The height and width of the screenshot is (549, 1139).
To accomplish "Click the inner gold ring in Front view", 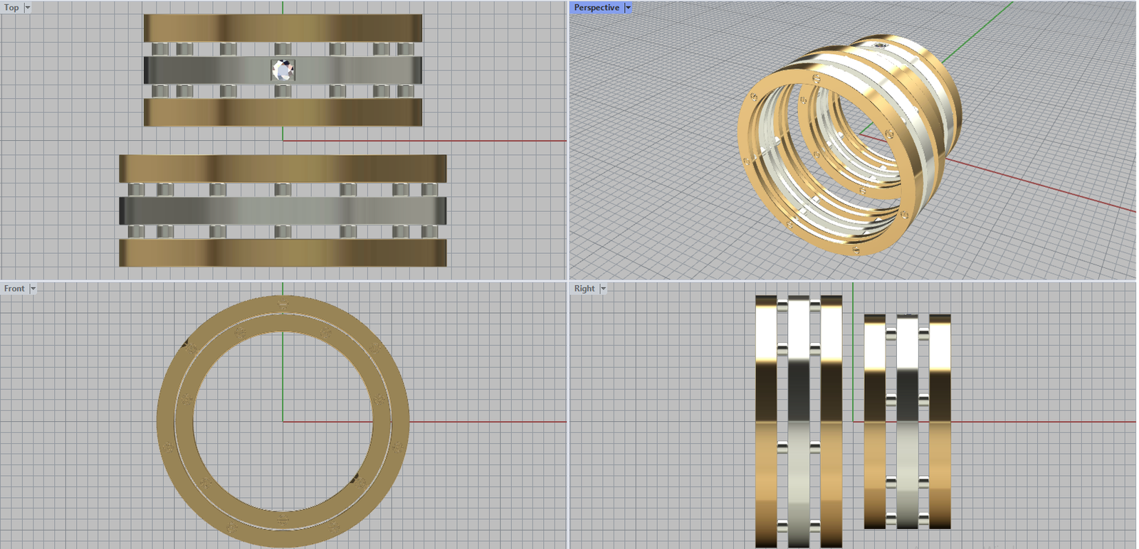I will (x=185, y=421).
